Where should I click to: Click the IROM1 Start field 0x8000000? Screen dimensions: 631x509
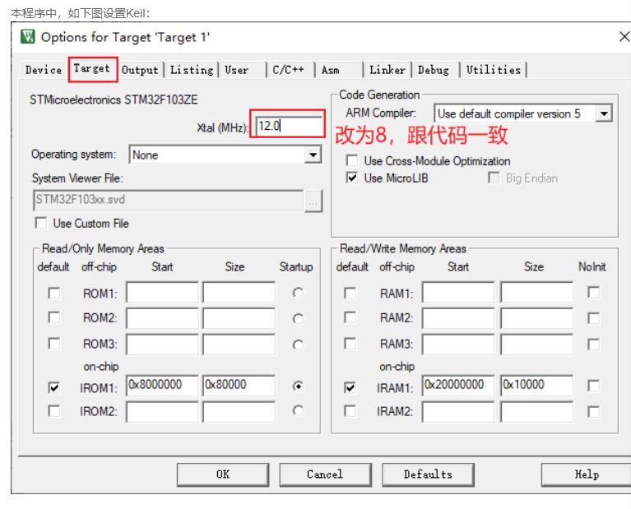pyautogui.click(x=162, y=386)
